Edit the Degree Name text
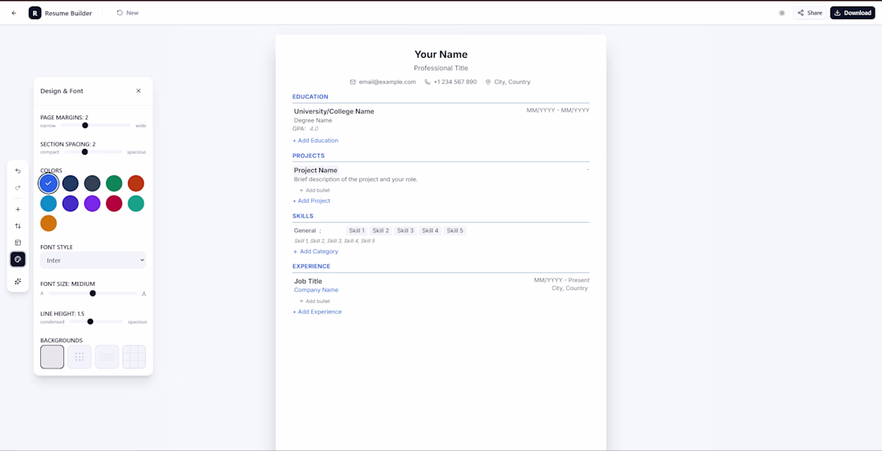Image resolution: width=882 pixels, height=451 pixels. click(313, 120)
